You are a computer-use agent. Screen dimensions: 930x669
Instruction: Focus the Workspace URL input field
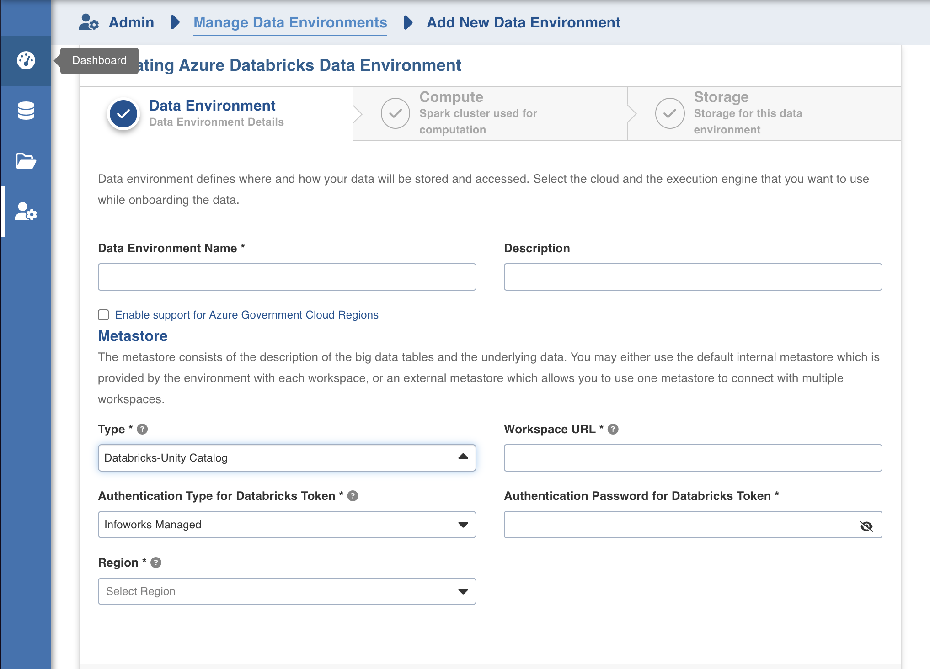pyautogui.click(x=693, y=458)
